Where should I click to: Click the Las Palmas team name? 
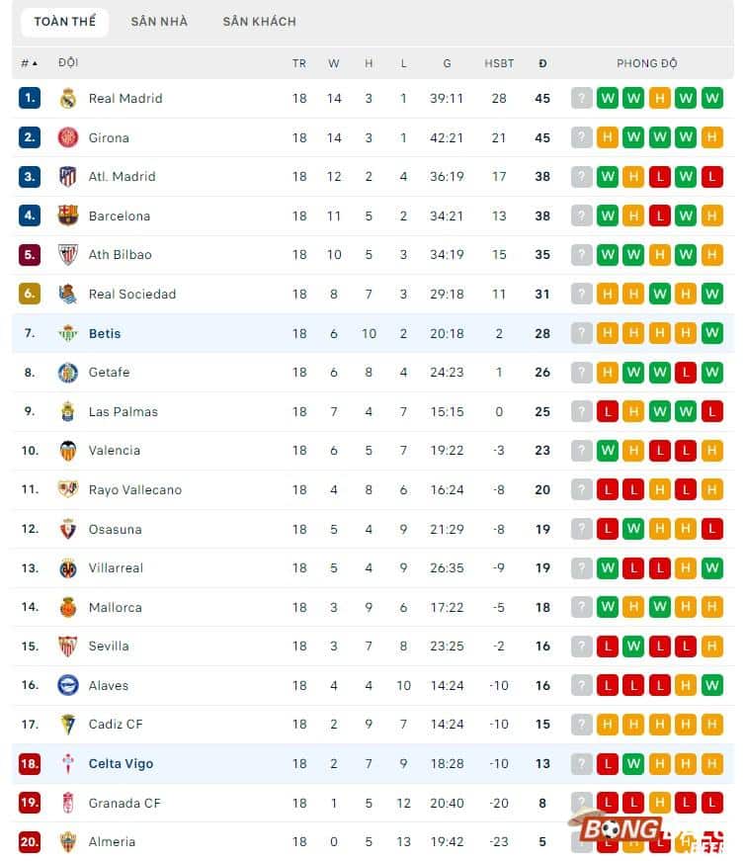[x=123, y=411]
